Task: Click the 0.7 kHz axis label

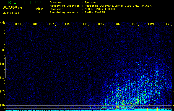Action: pyautogui.click(x=2, y=92)
